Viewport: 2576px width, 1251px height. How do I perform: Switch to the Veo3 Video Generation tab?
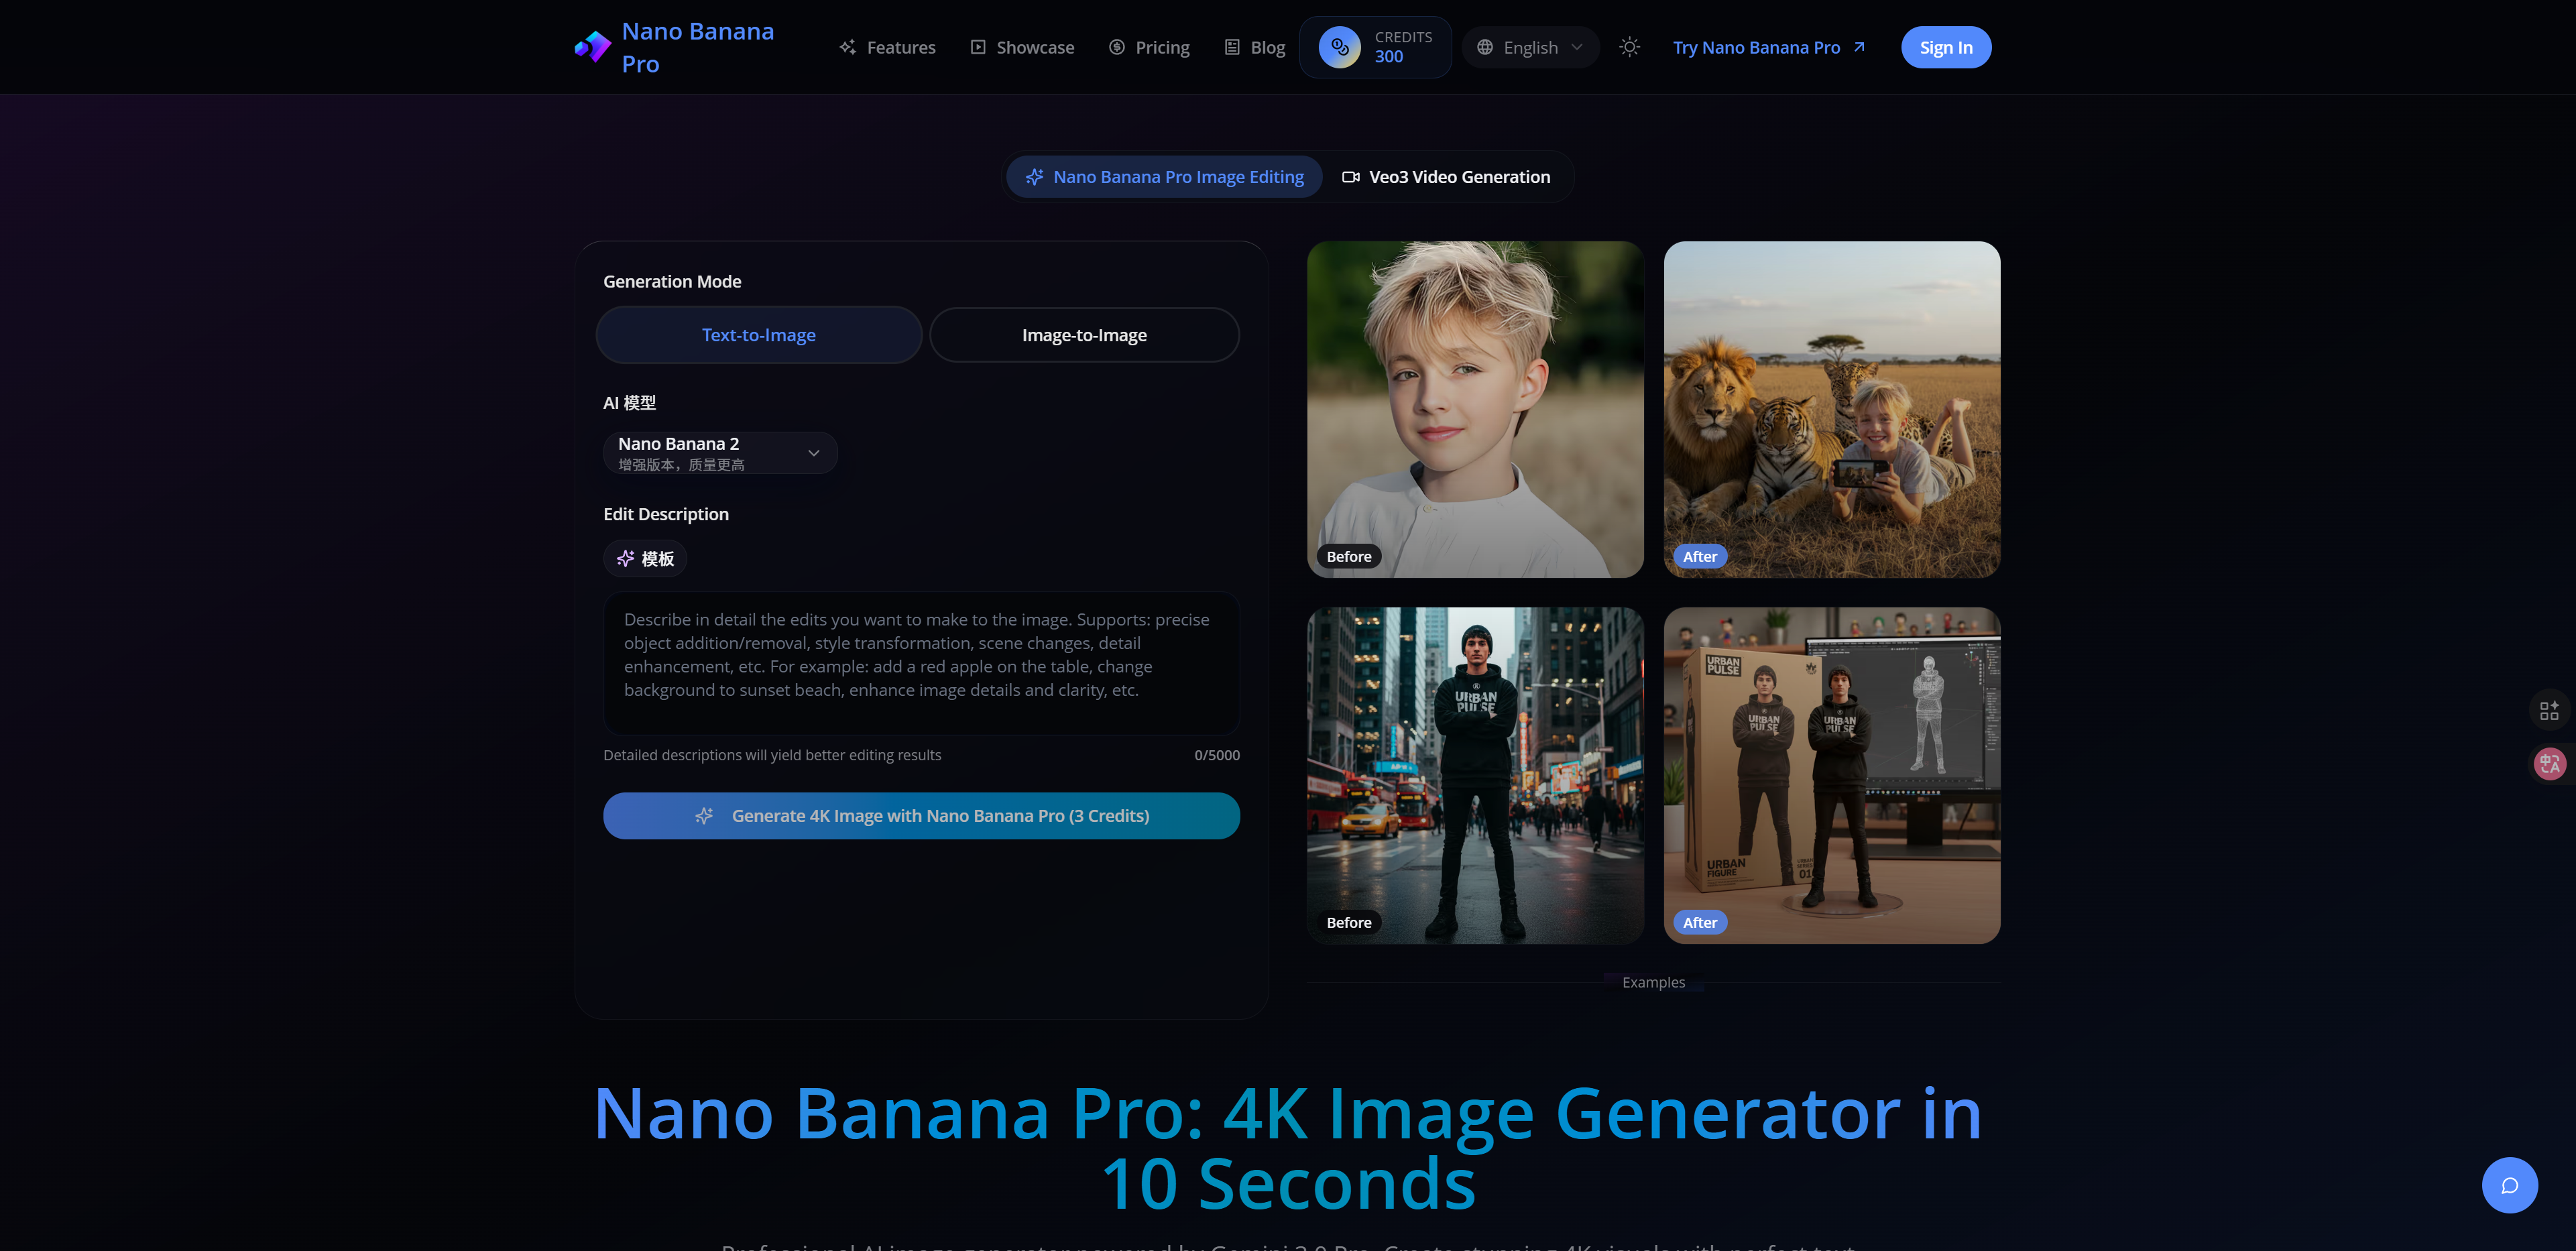click(1446, 176)
